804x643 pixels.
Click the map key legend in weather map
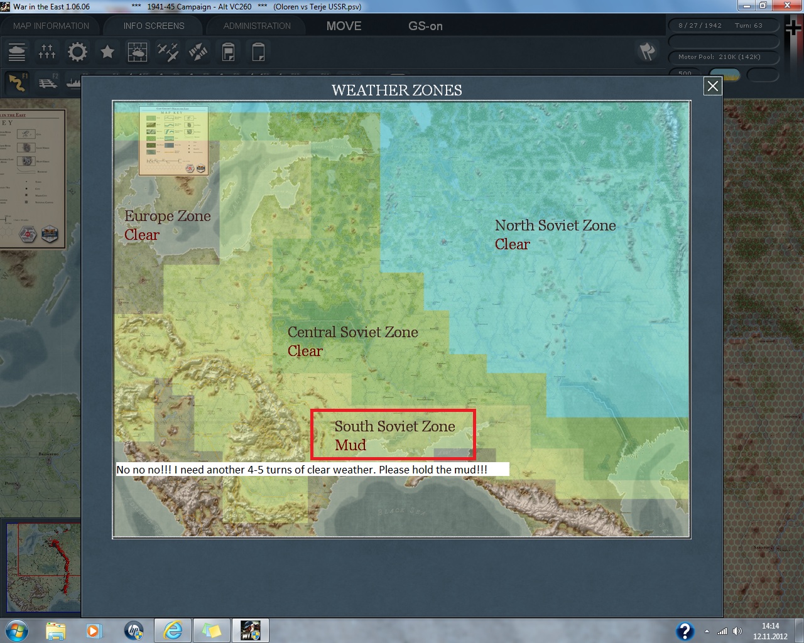[174, 141]
